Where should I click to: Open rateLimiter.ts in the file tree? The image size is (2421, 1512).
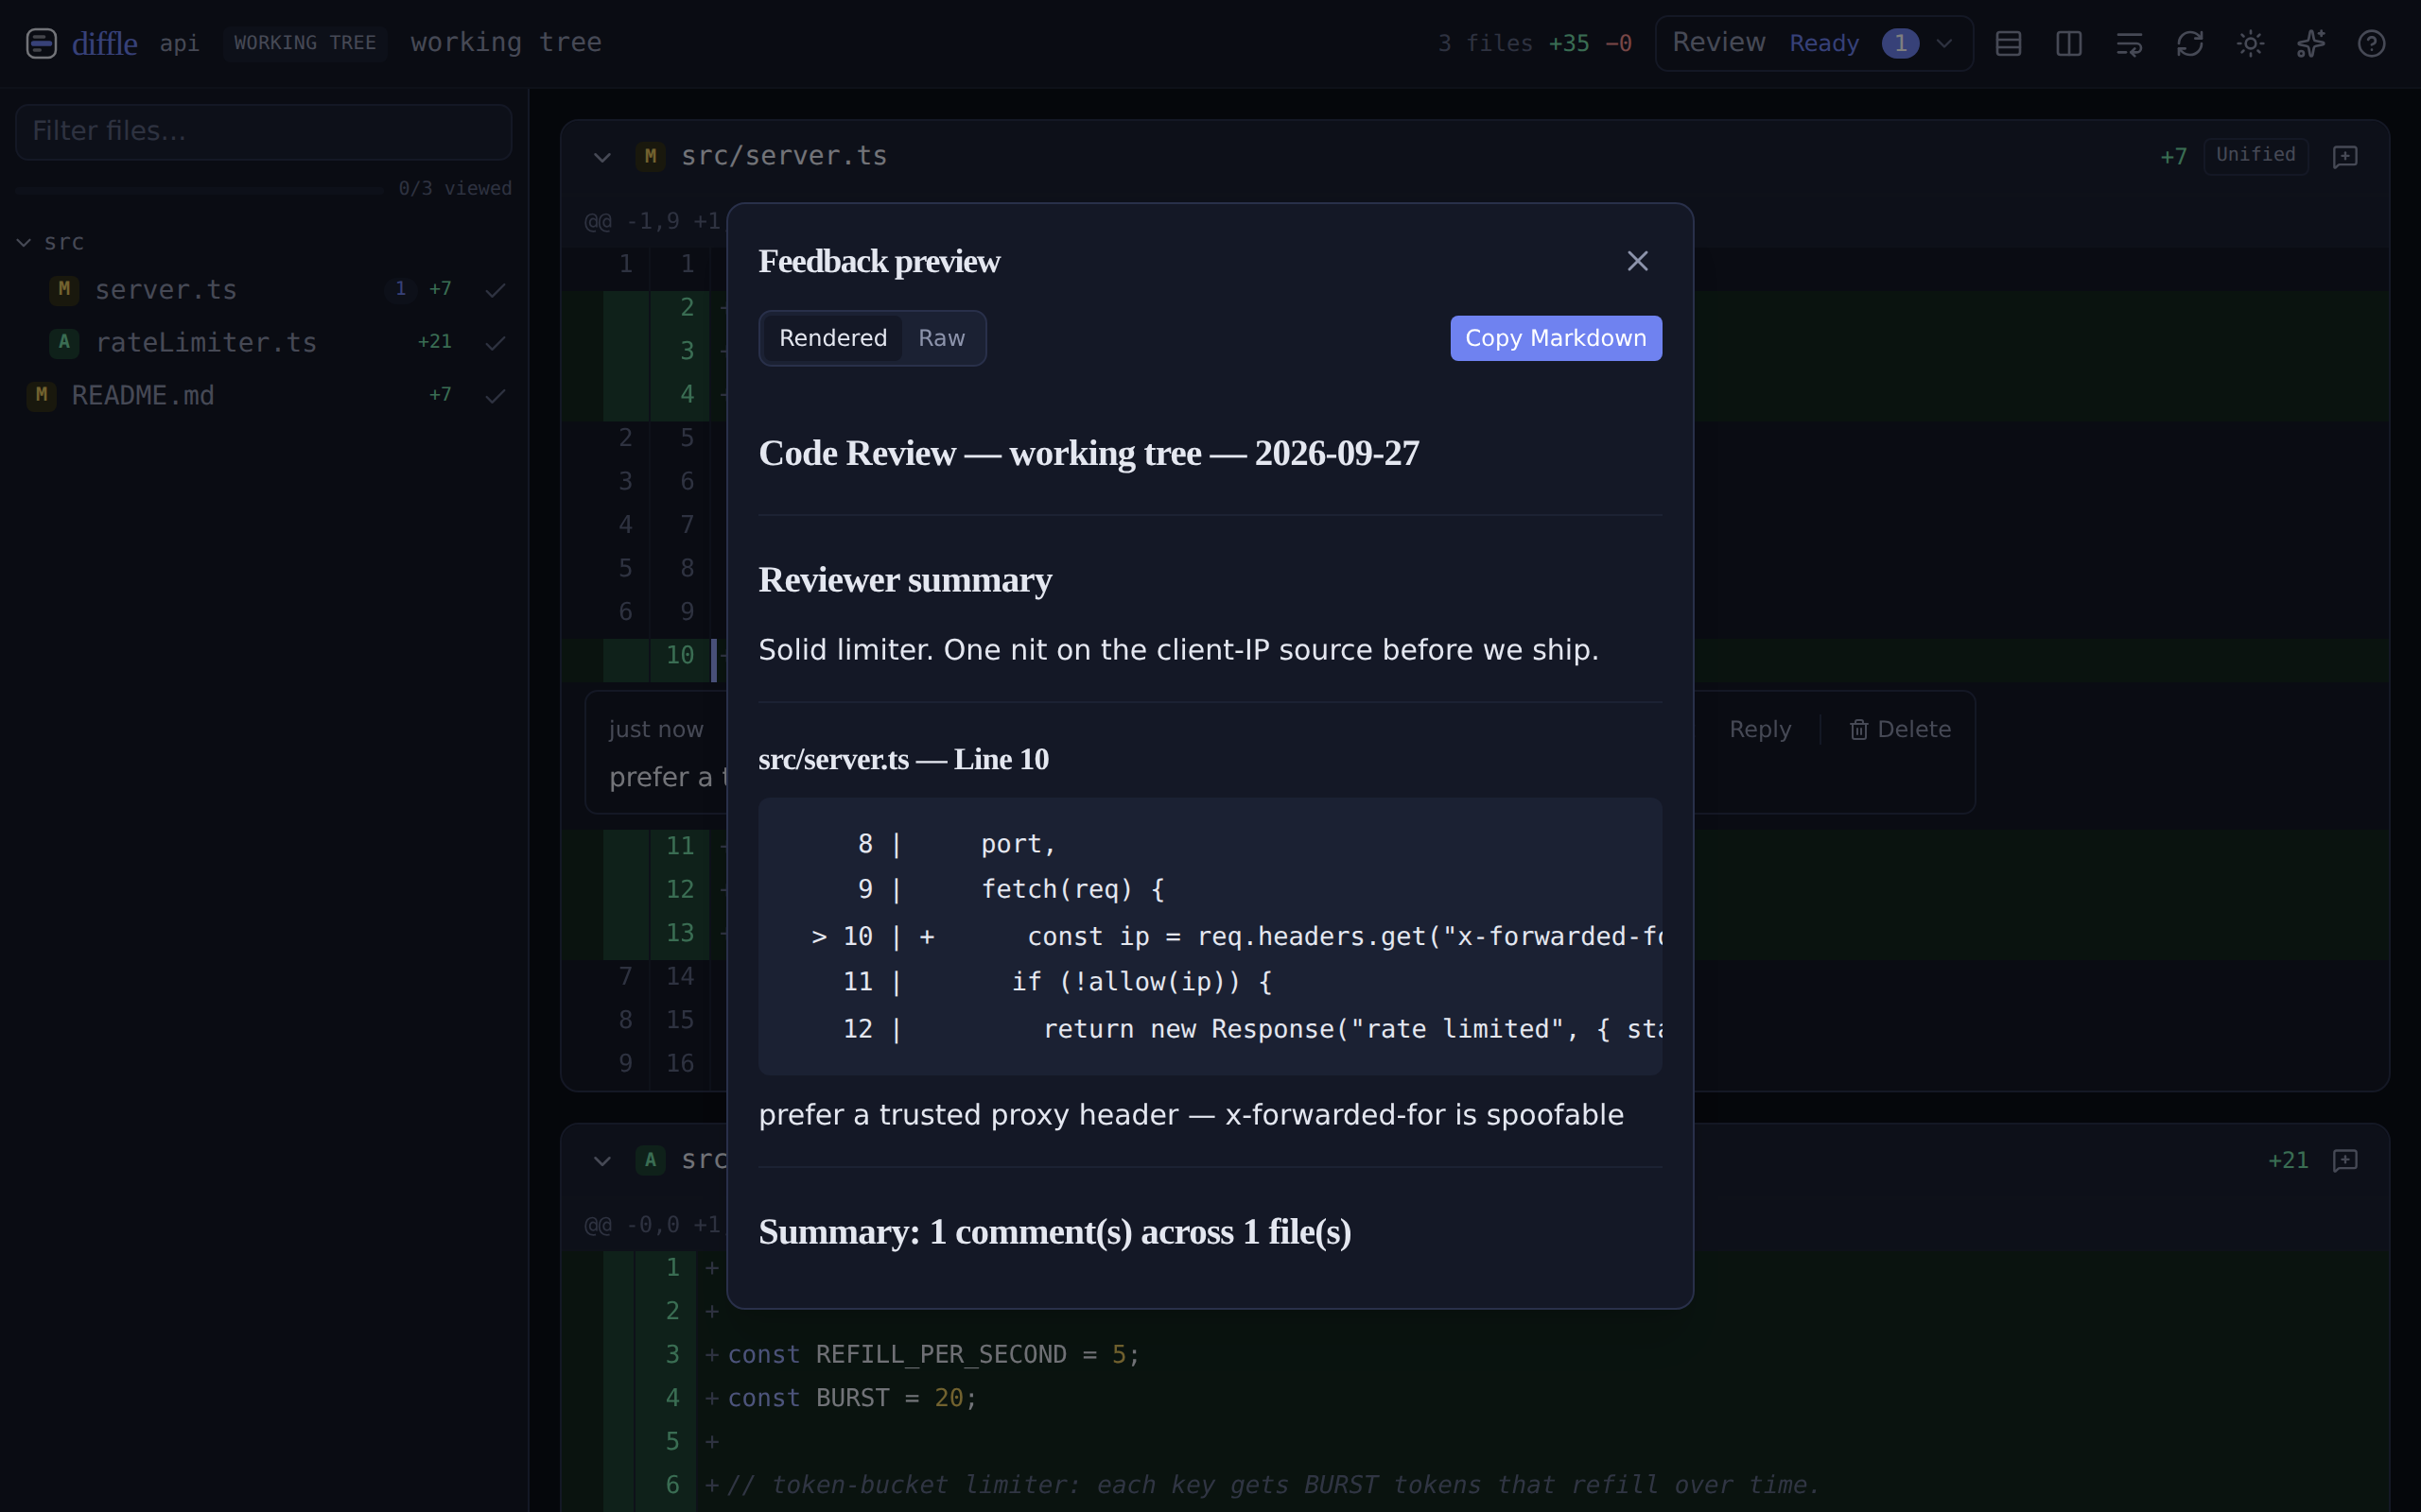(206, 342)
